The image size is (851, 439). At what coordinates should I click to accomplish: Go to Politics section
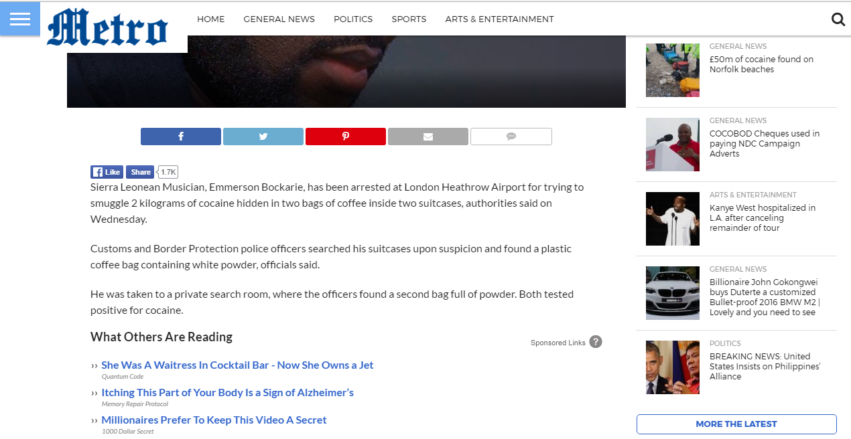353,19
